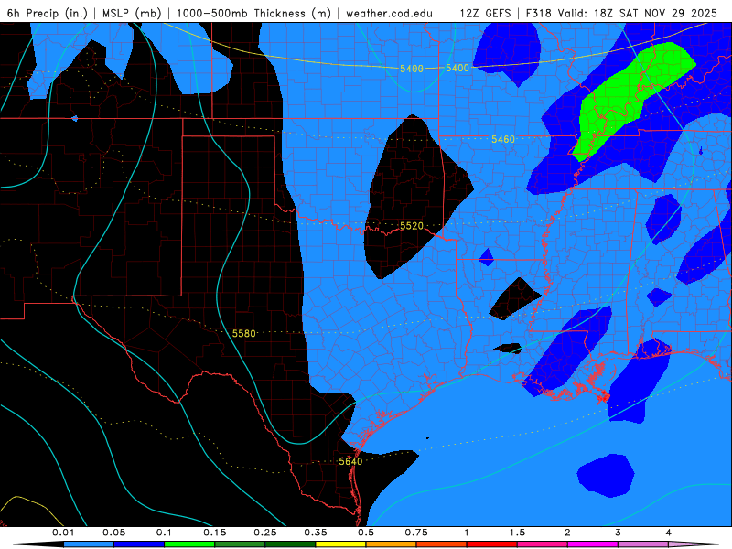This screenshot has width=732, height=549.
Task: Click the '3' colorbar tick label
Action: click(619, 533)
